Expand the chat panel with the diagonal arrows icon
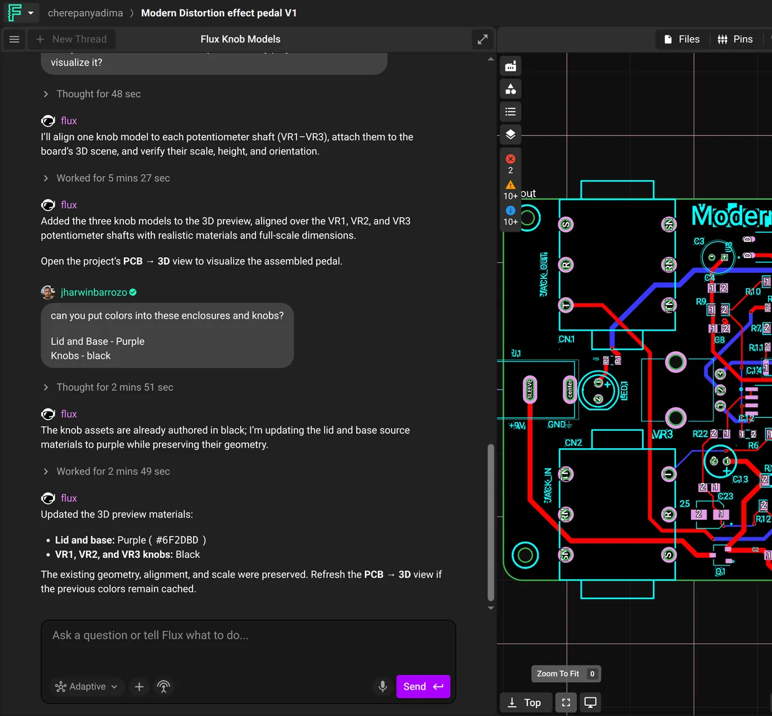This screenshot has height=716, width=772. (482, 39)
